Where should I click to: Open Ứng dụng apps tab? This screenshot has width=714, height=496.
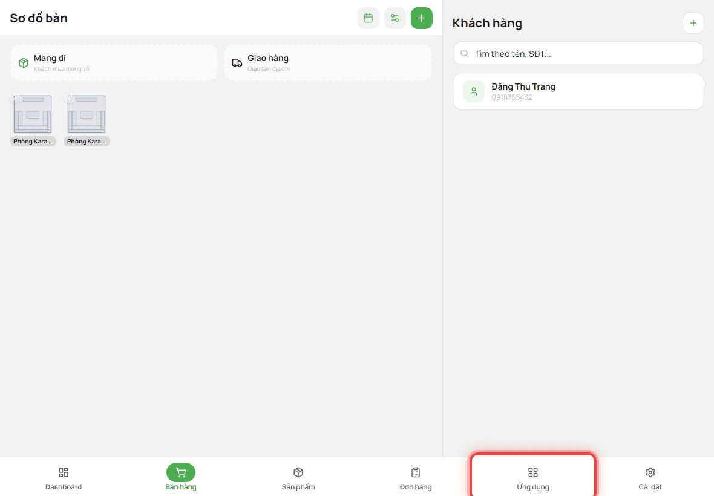click(x=532, y=478)
